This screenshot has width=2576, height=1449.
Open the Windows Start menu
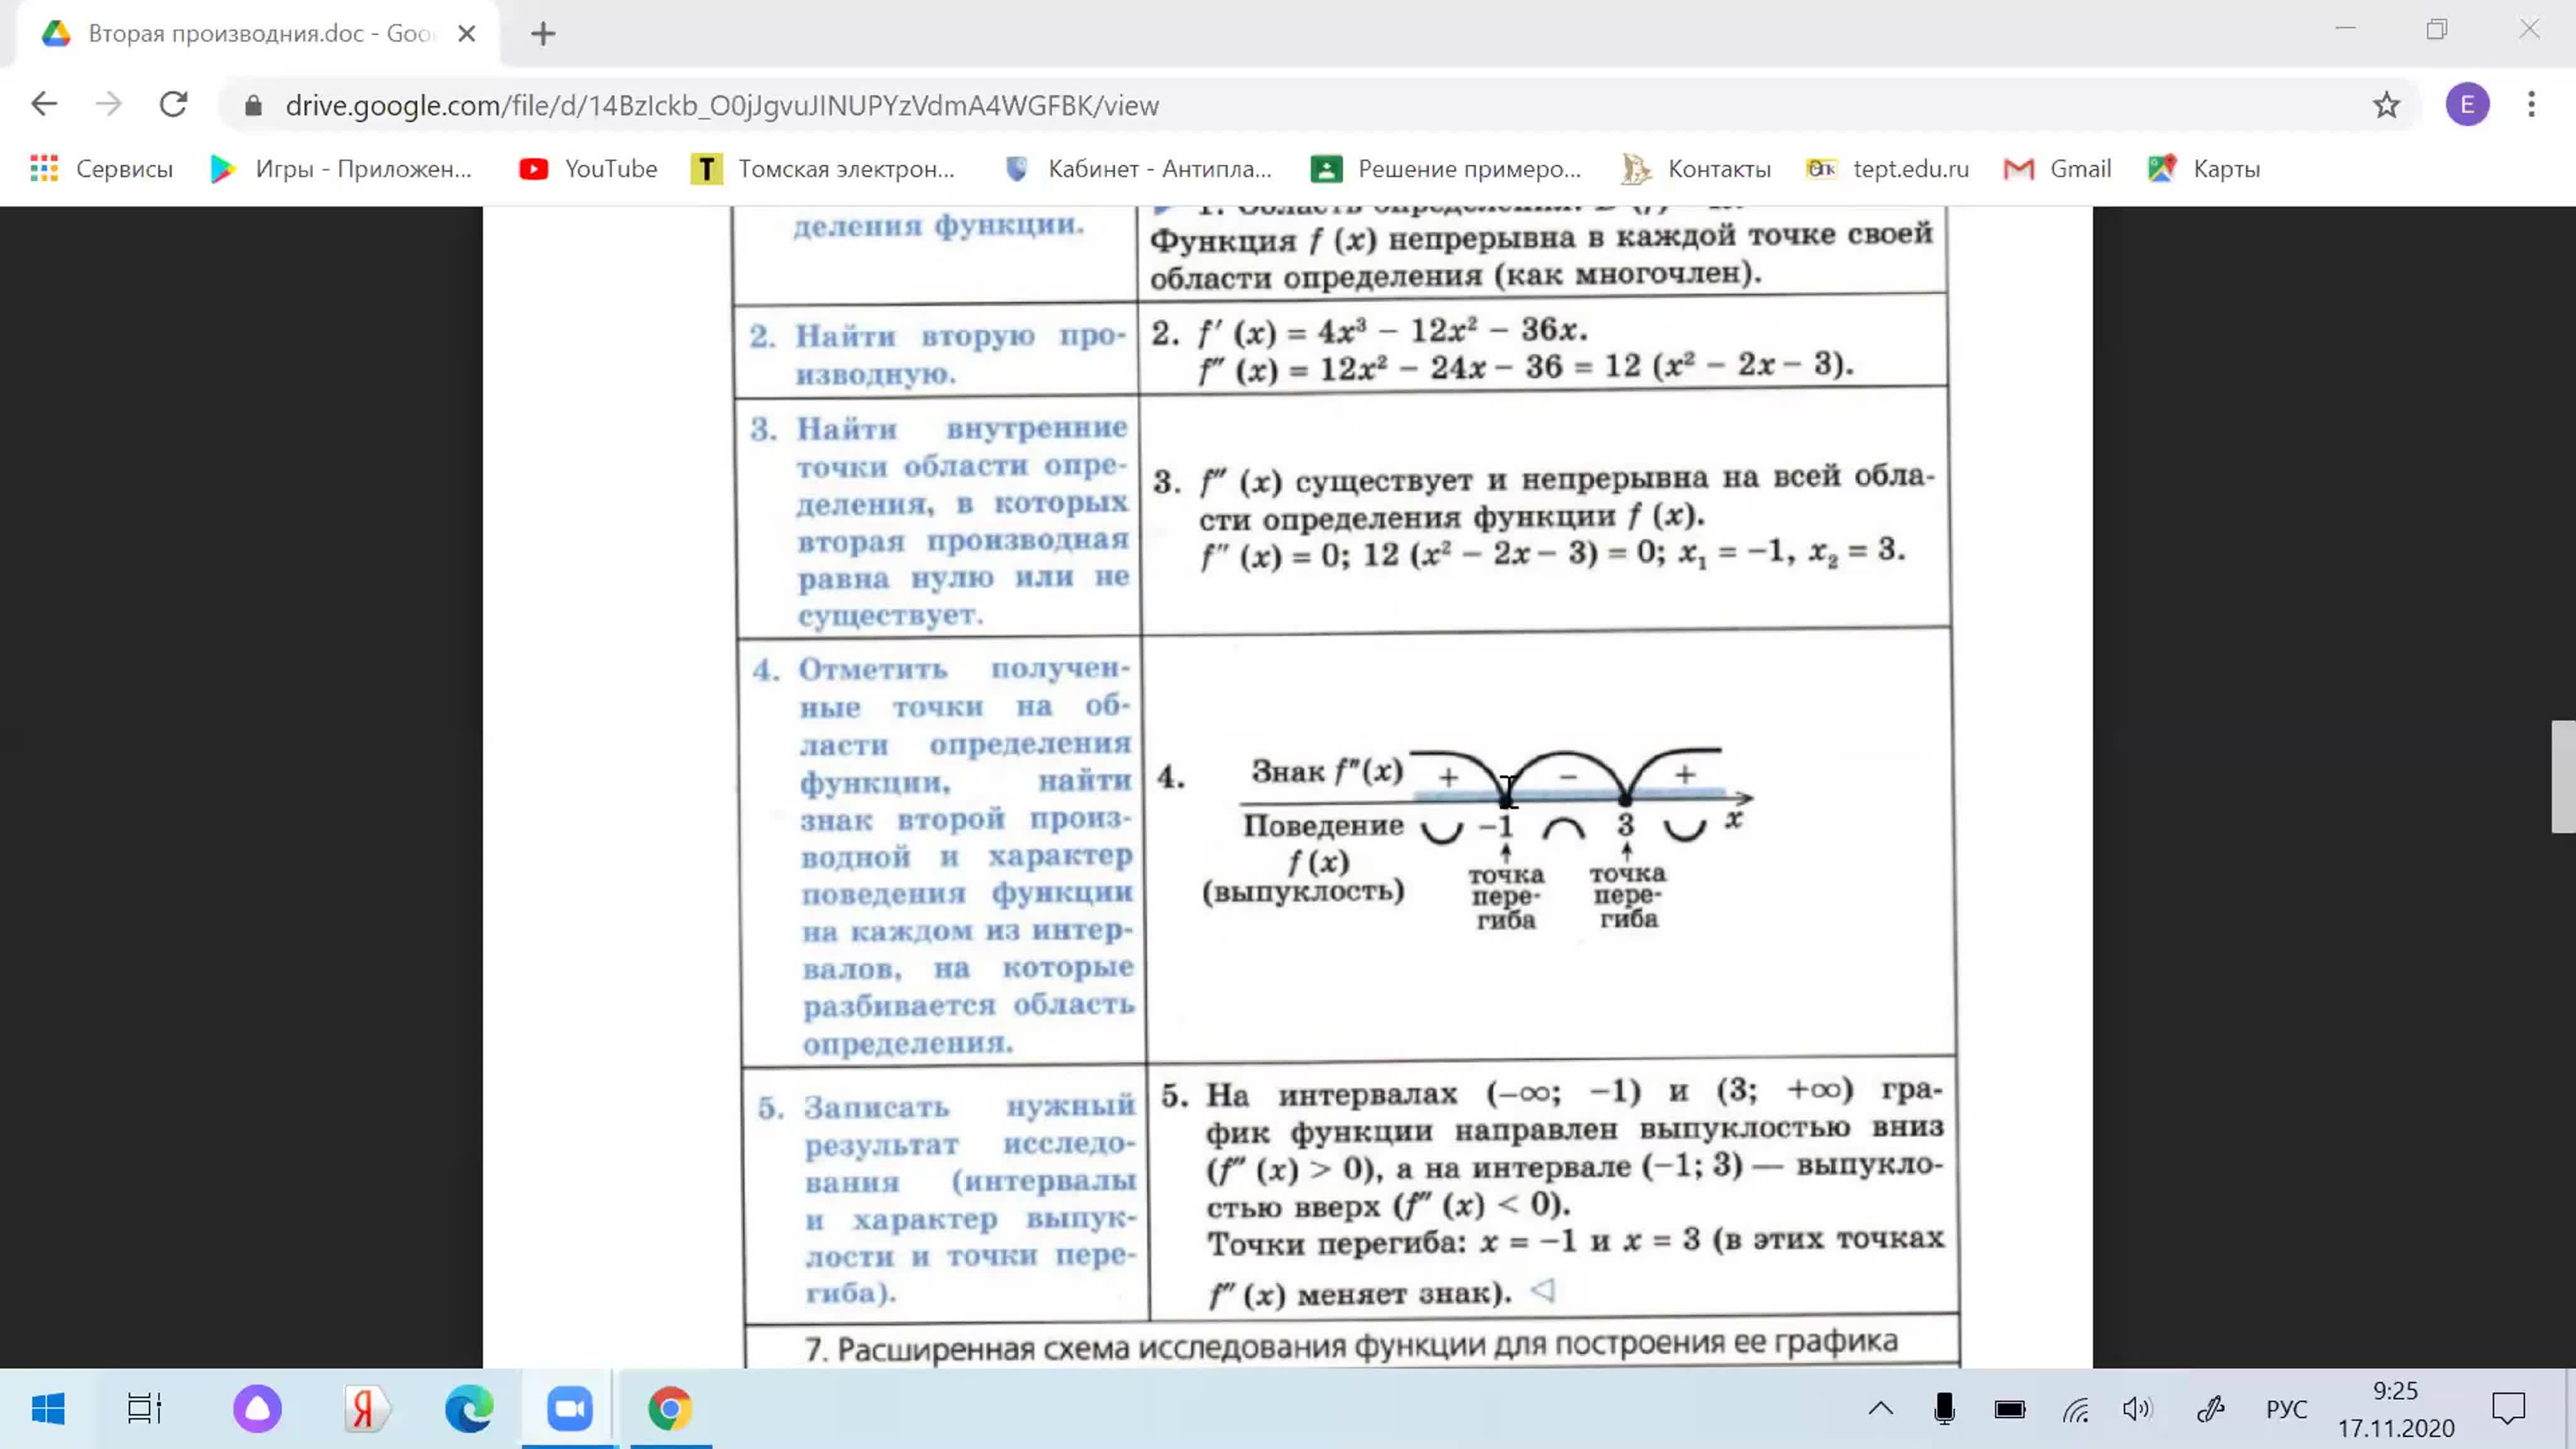coord(48,1409)
